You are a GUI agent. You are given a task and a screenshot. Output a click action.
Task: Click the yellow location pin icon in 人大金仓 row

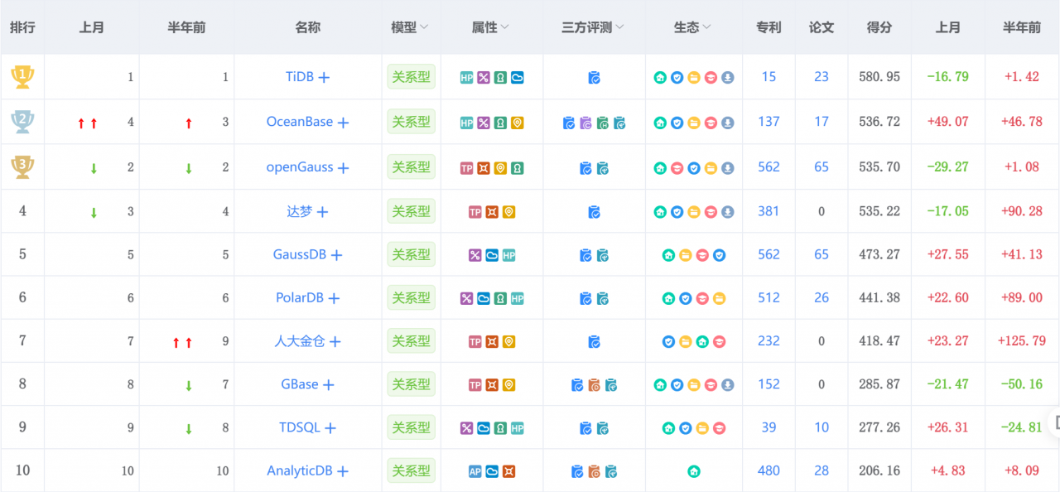(x=509, y=341)
